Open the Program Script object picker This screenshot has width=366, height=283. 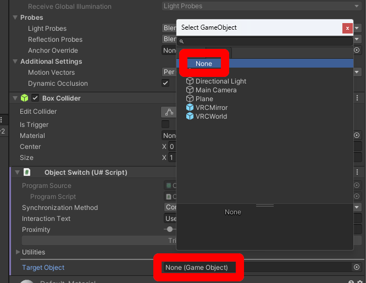(357, 196)
